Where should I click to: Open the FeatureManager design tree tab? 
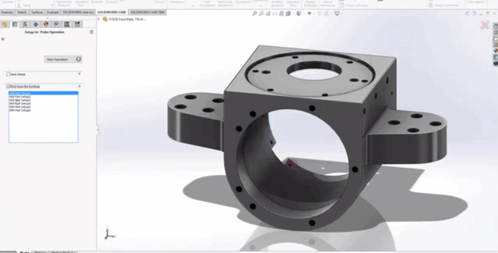coord(5,24)
